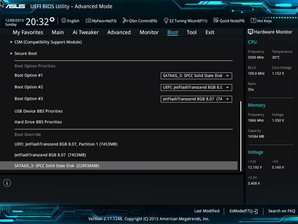Expand the Secure Boot arrow
This screenshot has width=298, height=224.
coord(11,54)
